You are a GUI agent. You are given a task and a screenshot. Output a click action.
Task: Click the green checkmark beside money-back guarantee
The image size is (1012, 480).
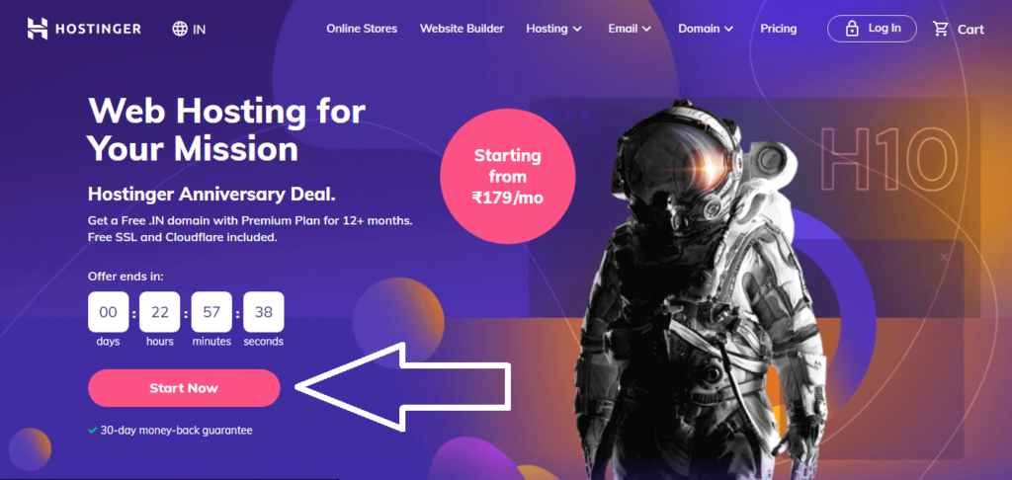pyautogui.click(x=93, y=430)
